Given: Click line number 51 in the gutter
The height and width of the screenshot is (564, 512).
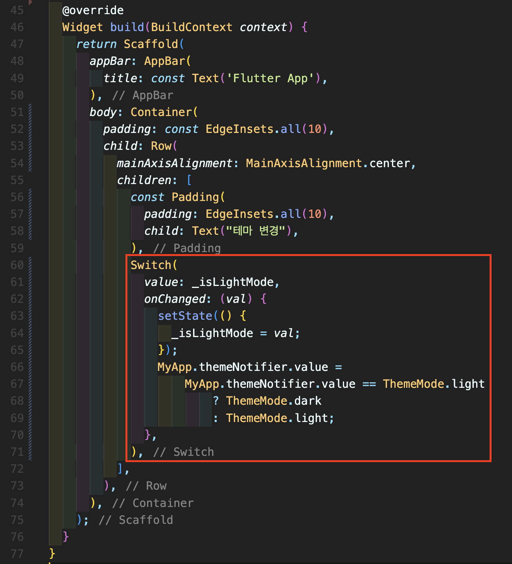Looking at the screenshot, I should (x=17, y=112).
